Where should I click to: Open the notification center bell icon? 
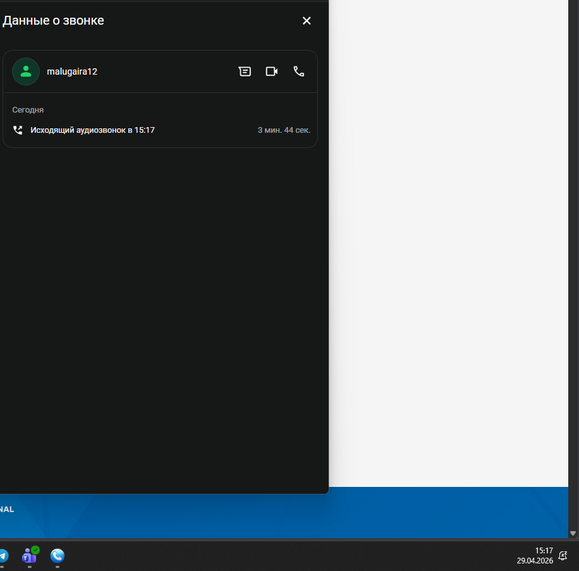click(x=563, y=555)
